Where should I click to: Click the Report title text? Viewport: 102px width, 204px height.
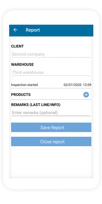(33, 30)
